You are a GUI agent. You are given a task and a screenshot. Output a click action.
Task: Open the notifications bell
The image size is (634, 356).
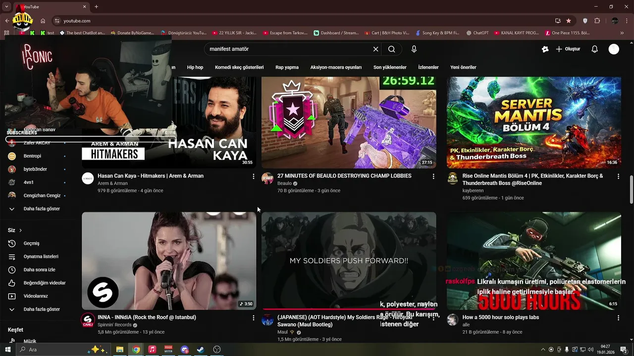595,49
